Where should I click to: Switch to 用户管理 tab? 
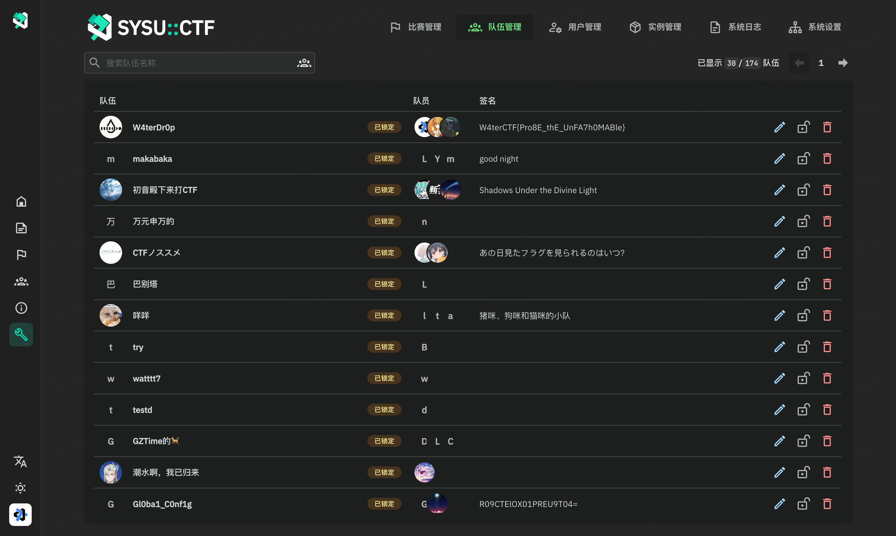[575, 27]
